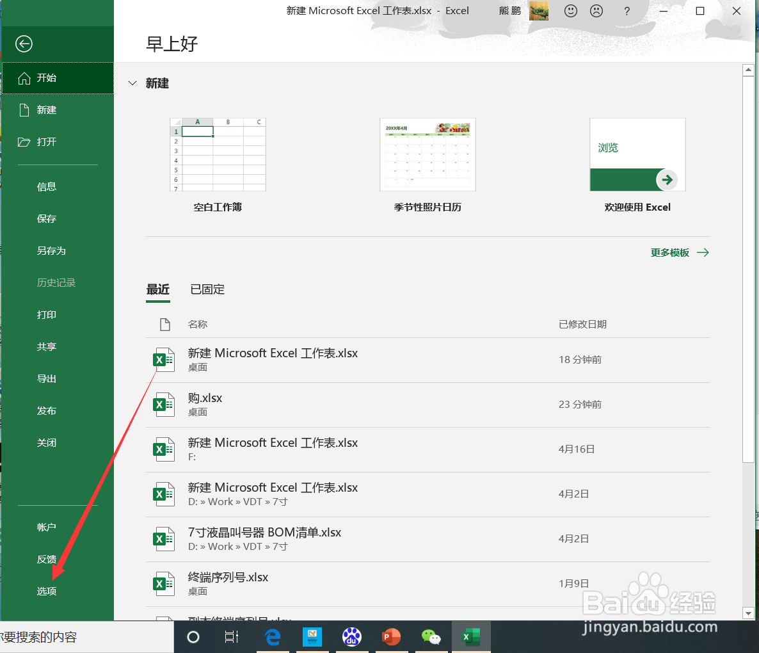759x653 pixels.
Task: Select 新建 in the left sidebar
Action: pyautogui.click(x=58, y=110)
